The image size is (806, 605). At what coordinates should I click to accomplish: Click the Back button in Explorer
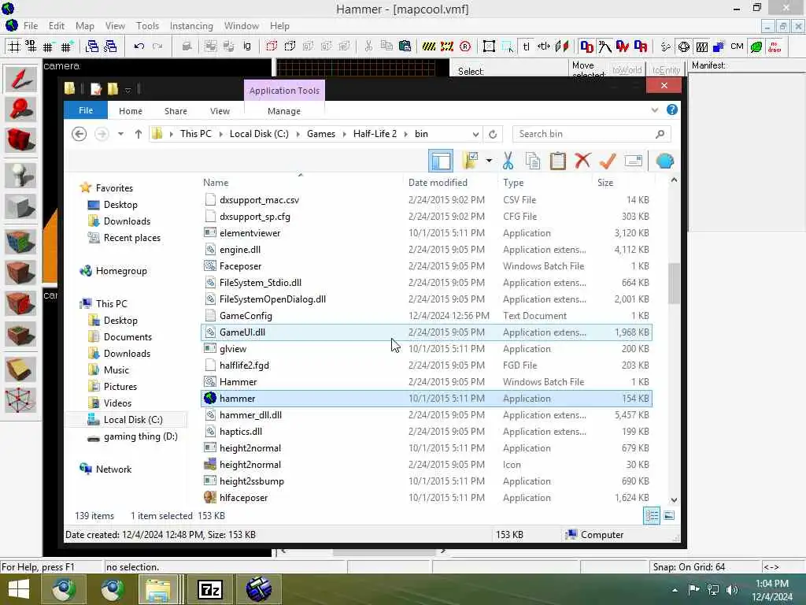(x=79, y=134)
